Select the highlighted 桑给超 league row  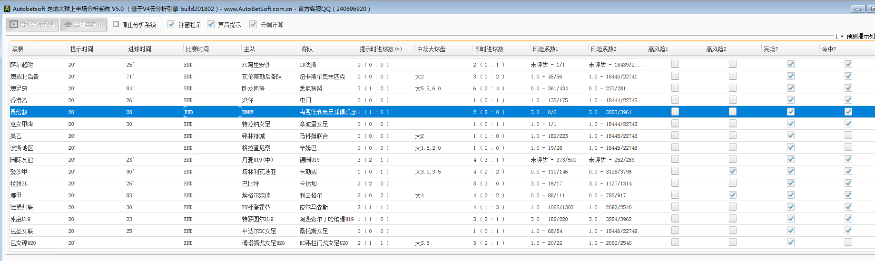[x=19, y=112]
